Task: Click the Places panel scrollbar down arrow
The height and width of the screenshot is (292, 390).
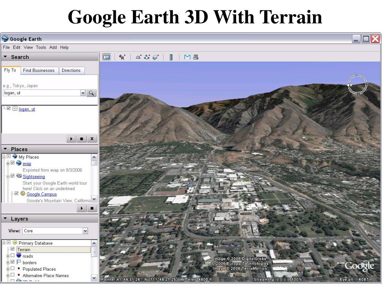Action: coord(94,199)
